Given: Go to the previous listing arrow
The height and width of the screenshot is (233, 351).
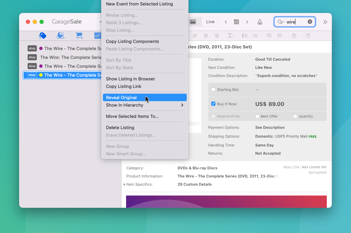Looking at the screenshot, I should pos(226,22).
